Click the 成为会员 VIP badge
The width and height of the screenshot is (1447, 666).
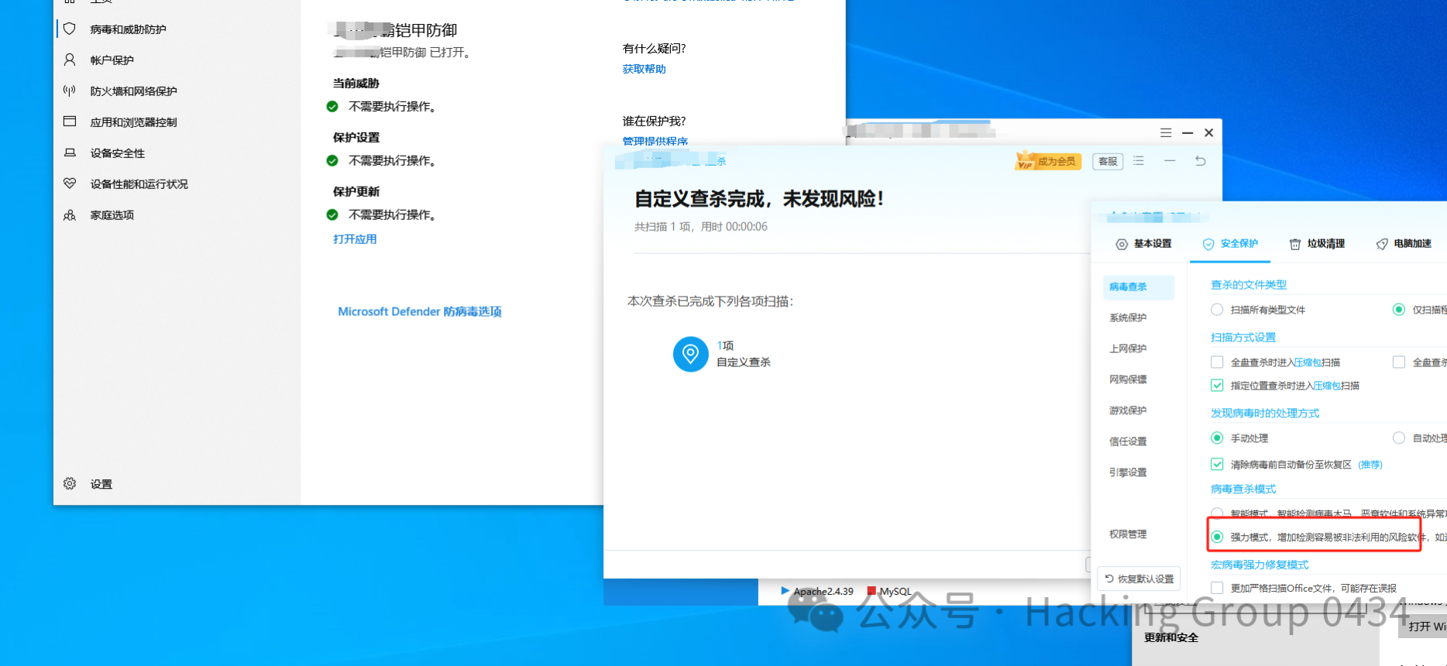[x=1048, y=161]
